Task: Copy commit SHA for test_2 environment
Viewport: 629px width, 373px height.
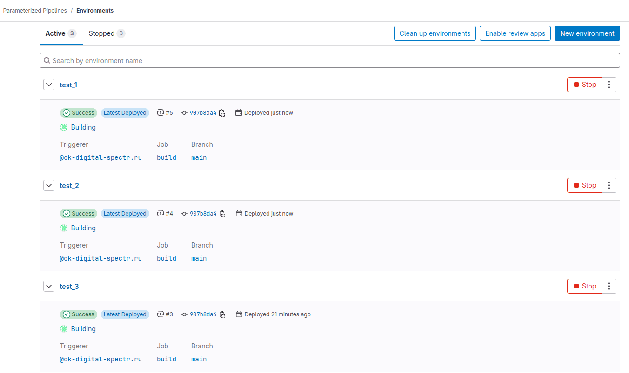Action: [x=222, y=214]
